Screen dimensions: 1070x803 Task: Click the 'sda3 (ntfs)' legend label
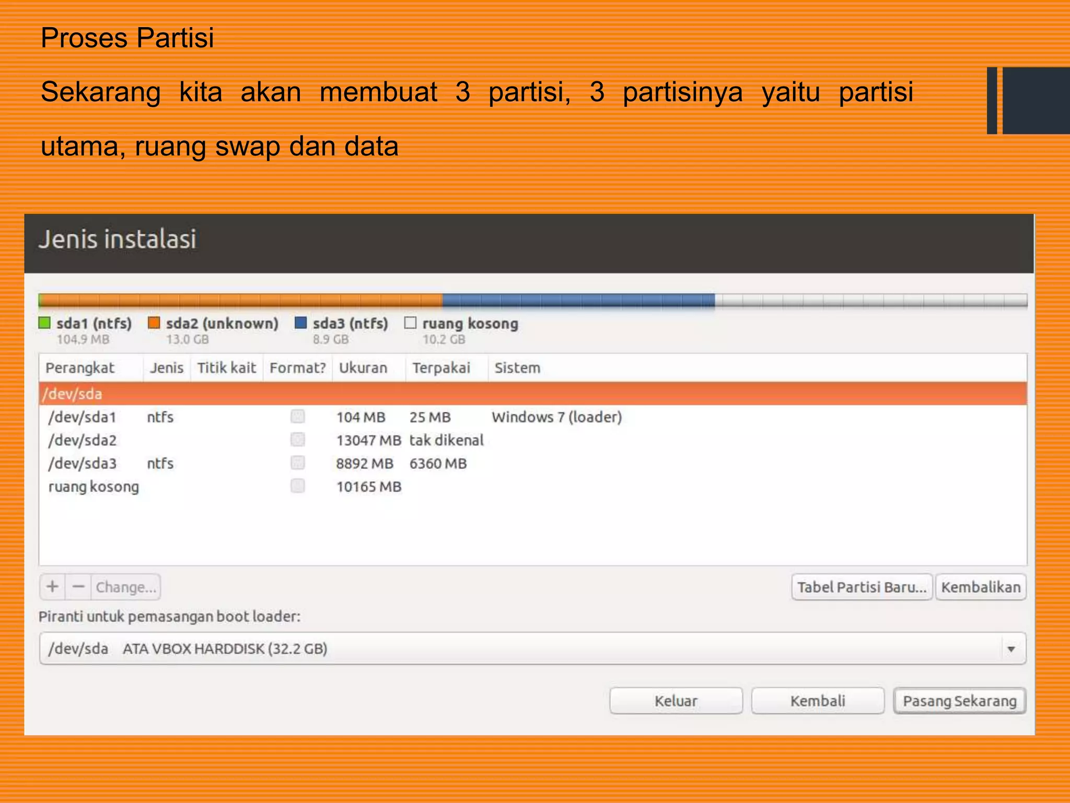click(x=351, y=323)
